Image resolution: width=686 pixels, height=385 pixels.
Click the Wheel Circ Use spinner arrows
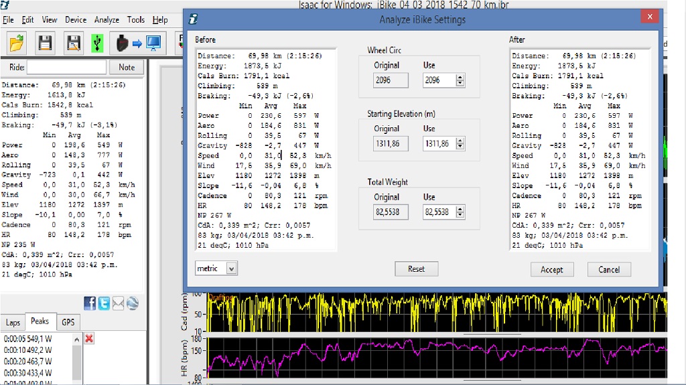tap(460, 80)
